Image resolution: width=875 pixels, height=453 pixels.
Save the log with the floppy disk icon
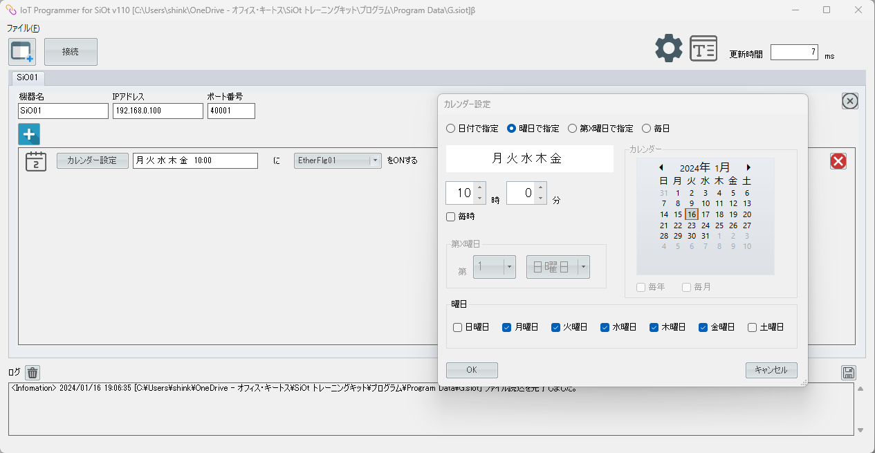pos(848,373)
